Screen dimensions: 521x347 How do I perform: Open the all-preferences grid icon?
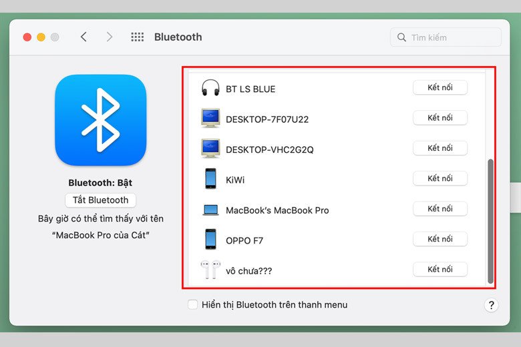137,37
